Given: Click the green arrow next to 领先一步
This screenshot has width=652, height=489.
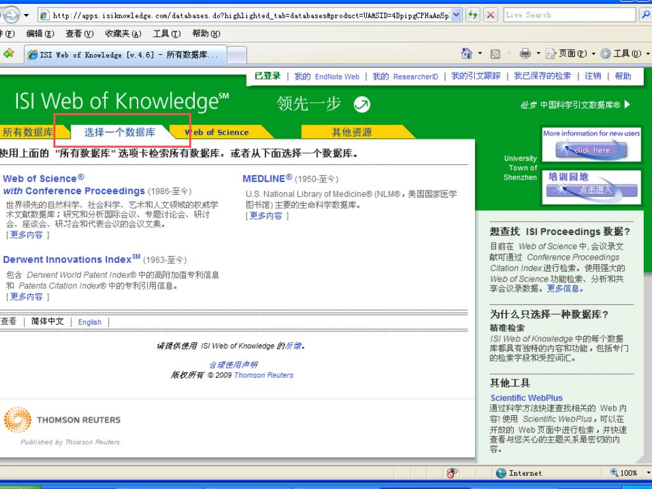Looking at the screenshot, I should coord(362,104).
